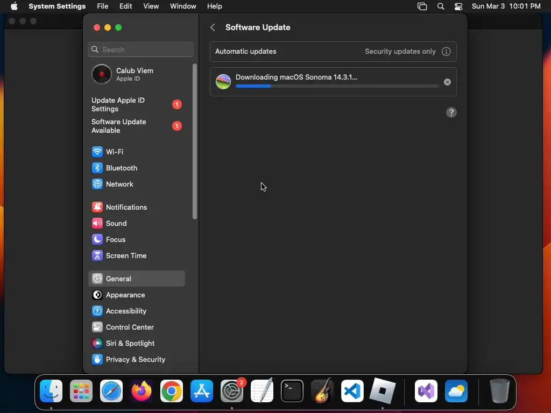This screenshot has height=413, width=551.
Task: Open Trash from the Dock
Action: 499,391
